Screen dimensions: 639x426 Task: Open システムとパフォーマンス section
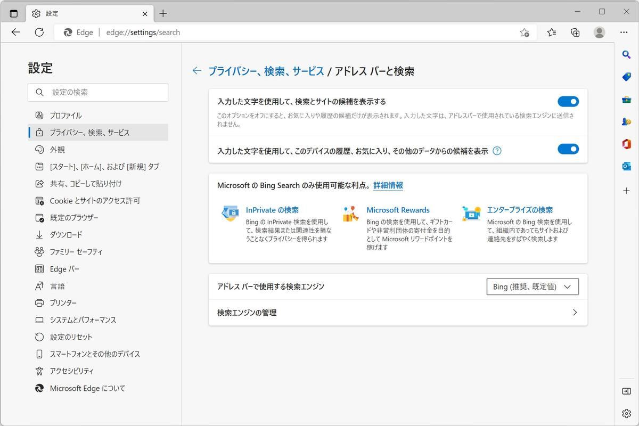click(x=98, y=320)
